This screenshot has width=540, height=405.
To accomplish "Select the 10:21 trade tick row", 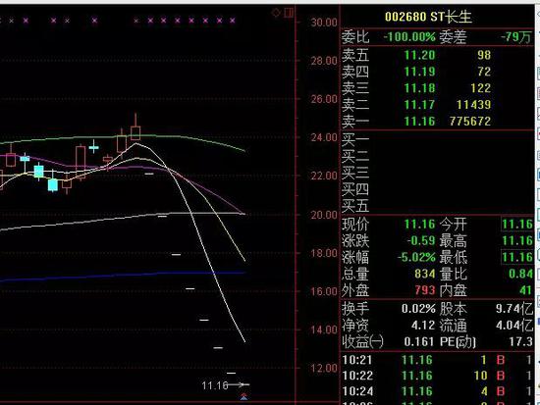I will pyautogui.click(x=437, y=360).
